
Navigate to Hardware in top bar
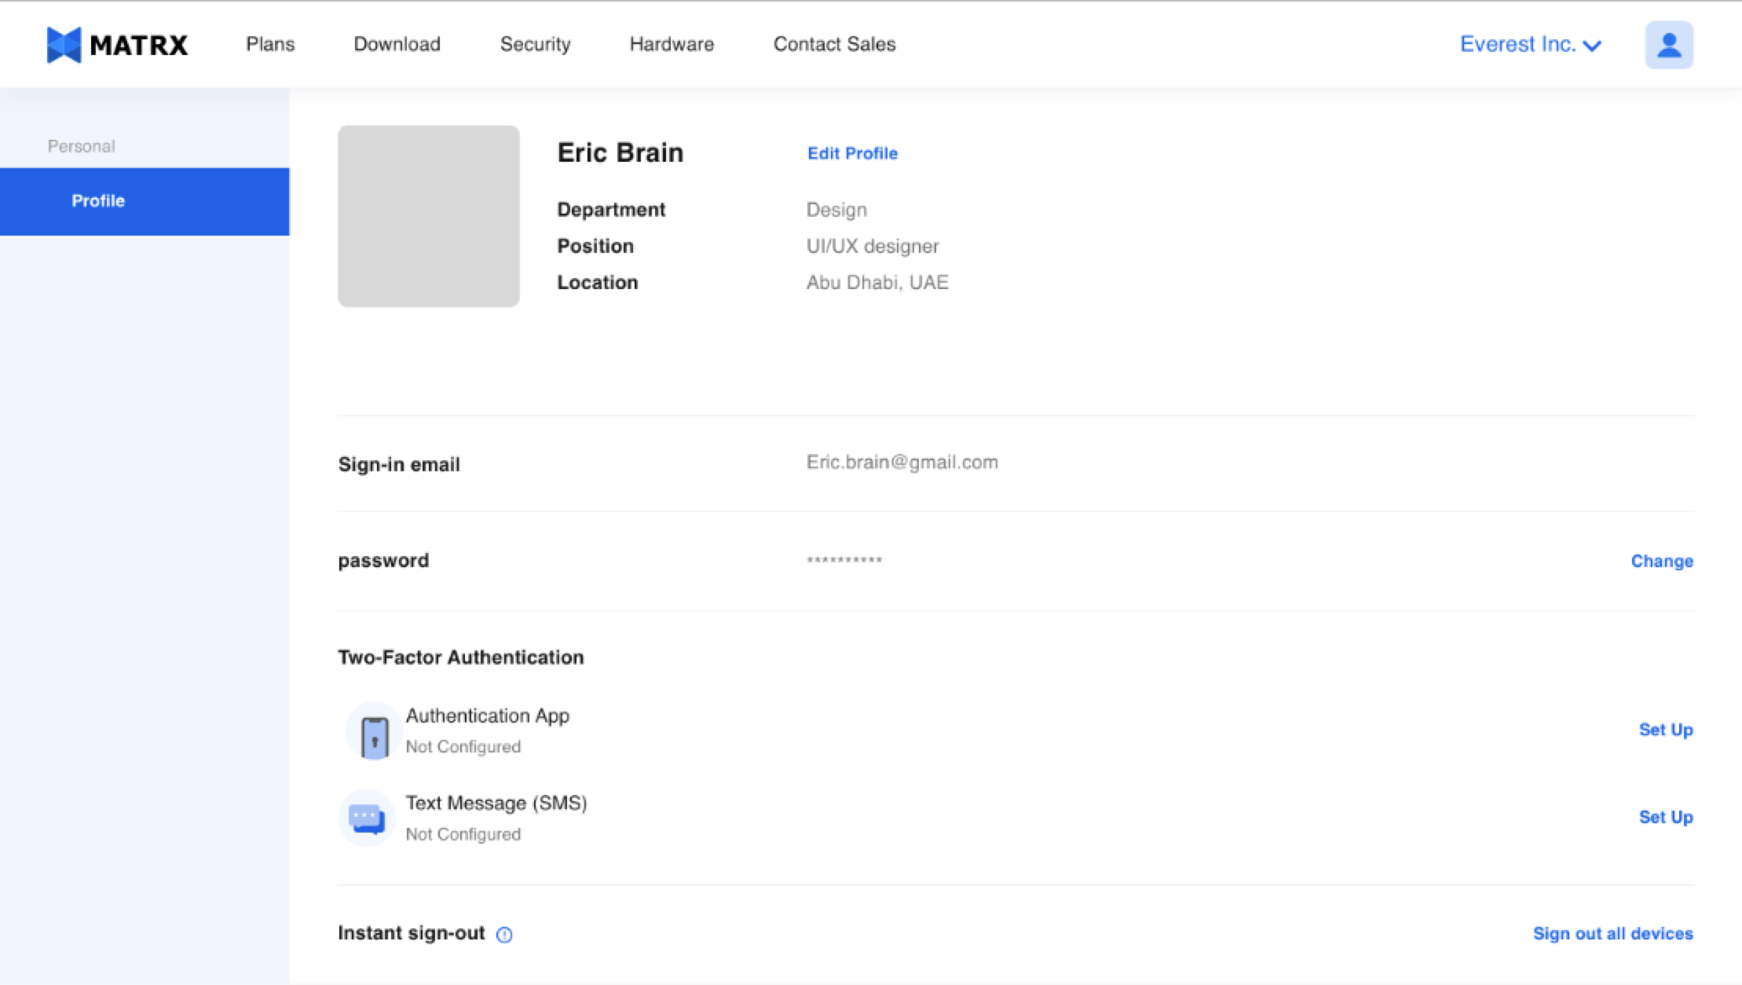(672, 45)
